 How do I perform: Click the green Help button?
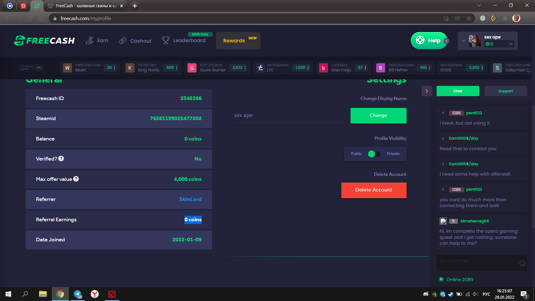point(429,41)
